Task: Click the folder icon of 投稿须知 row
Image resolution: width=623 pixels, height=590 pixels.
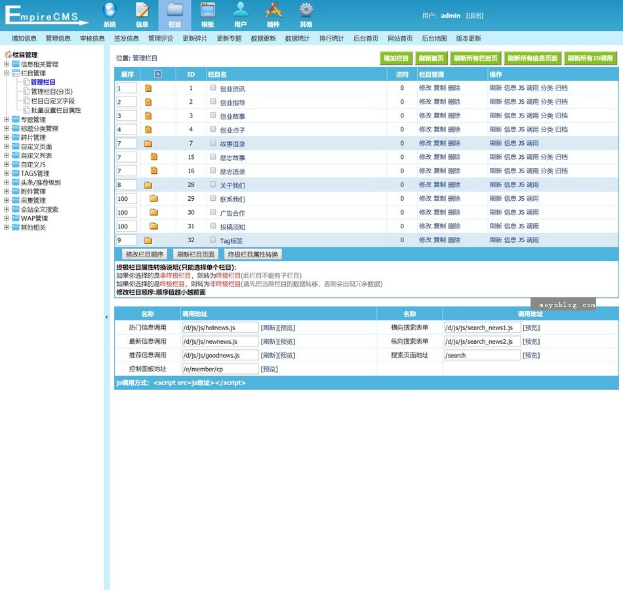Action: pyautogui.click(x=153, y=226)
